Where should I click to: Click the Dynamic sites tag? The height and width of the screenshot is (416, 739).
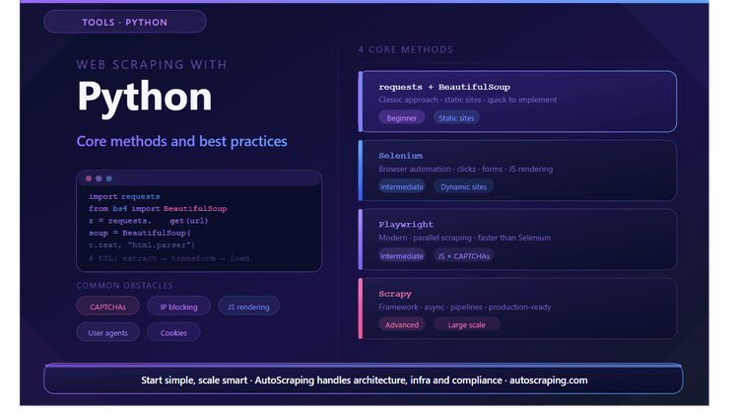pos(464,186)
